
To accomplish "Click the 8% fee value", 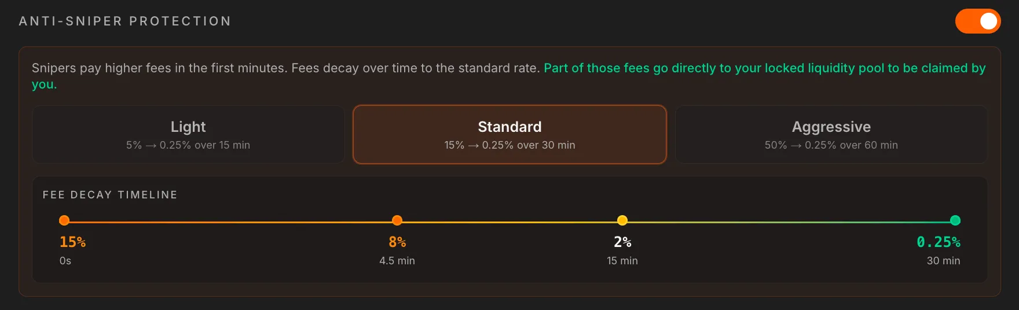I will pos(397,242).
